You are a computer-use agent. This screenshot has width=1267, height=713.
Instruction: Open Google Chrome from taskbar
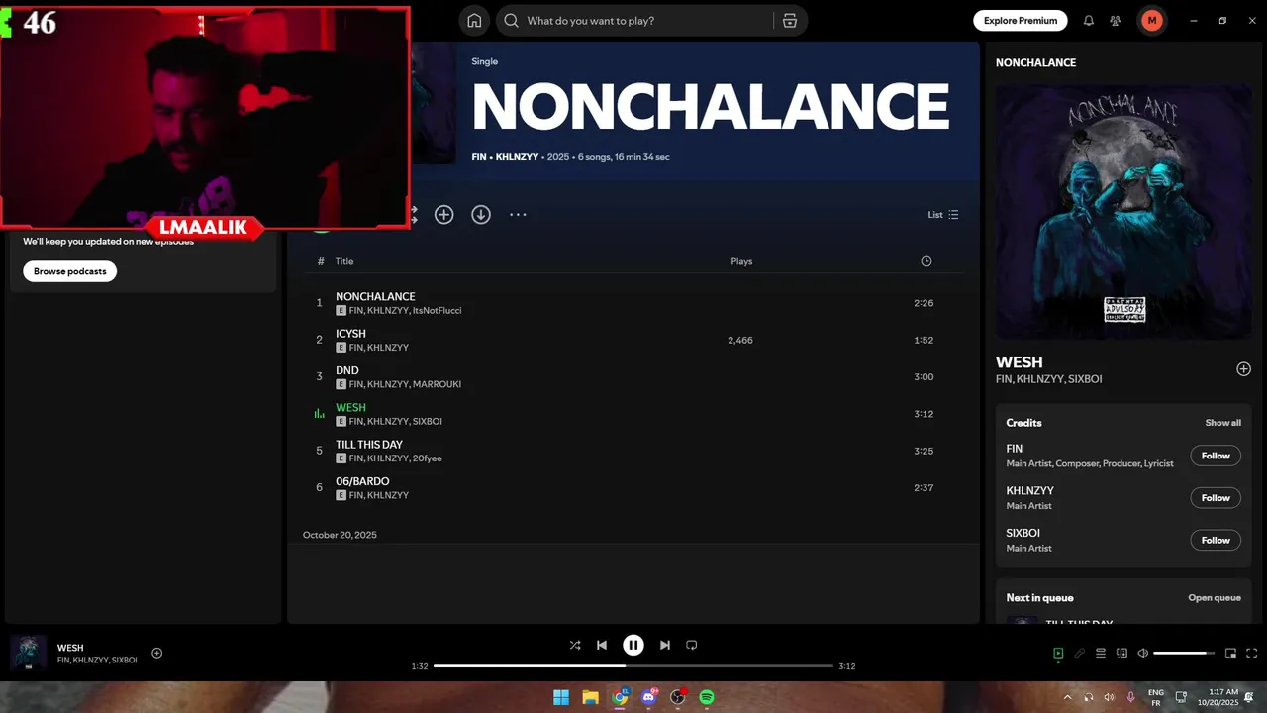620,697
